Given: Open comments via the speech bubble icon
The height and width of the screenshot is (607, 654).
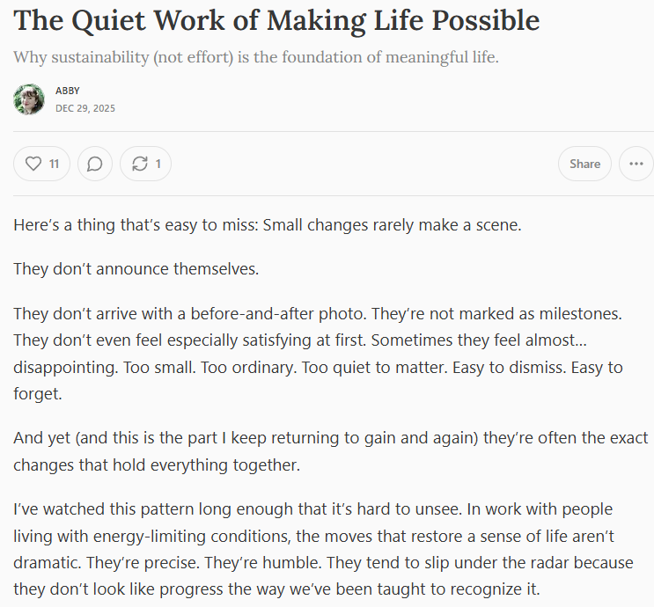Looking at the screenshot, I should pyautogui.click(x=95, y=164).
